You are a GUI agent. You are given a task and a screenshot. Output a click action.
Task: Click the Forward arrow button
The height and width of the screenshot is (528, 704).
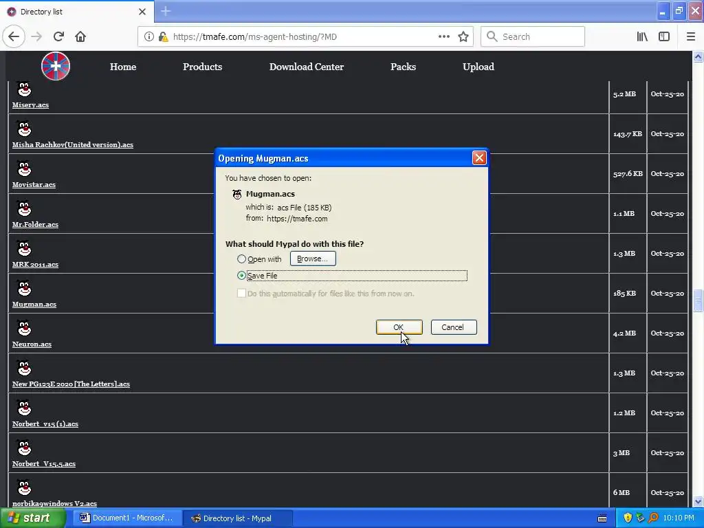[36, 36]
